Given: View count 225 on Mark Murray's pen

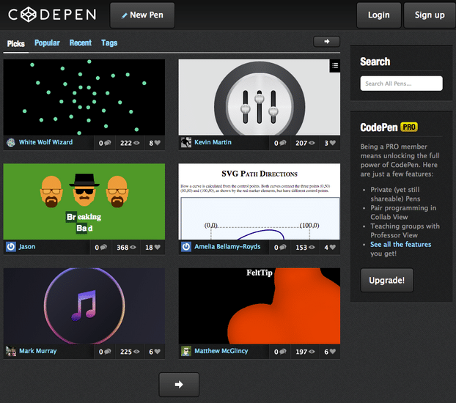Looking at the screenshot, I should (x=130, y=352).
